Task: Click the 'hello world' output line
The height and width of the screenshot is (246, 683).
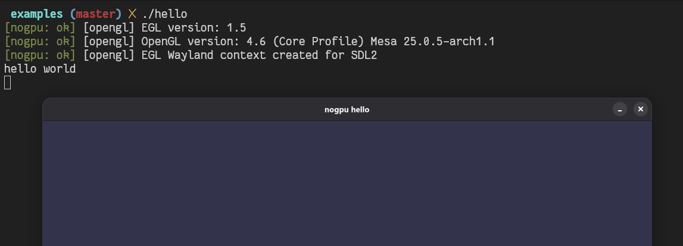Action: (x=40, y=68)
